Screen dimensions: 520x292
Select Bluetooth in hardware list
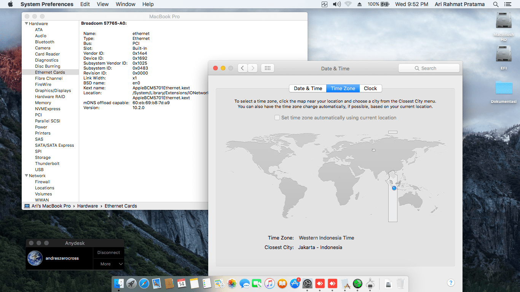(x=45, y=42)
